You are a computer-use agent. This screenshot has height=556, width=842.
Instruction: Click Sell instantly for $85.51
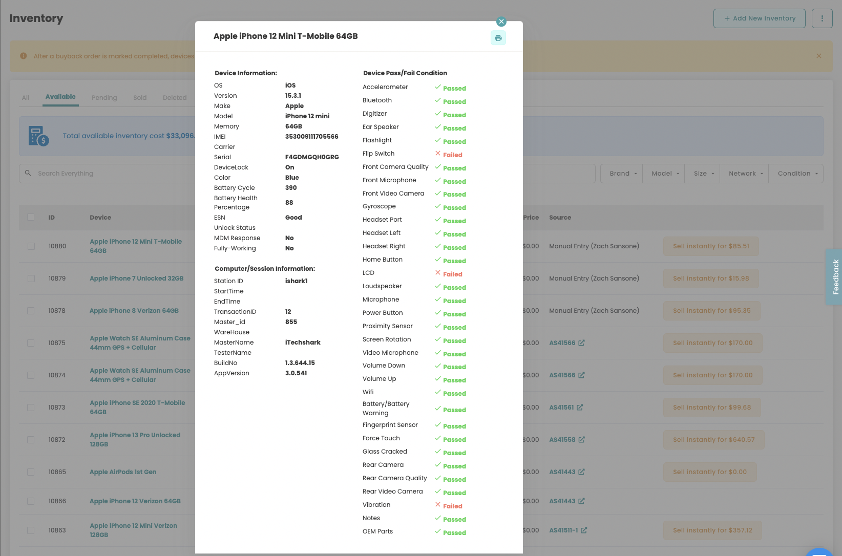(x=711, y=246)
